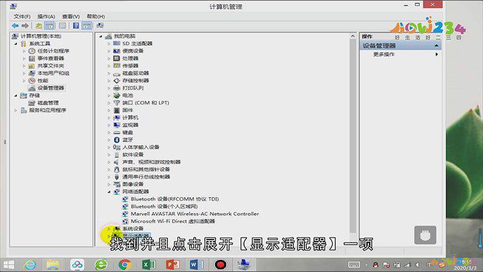
Task: Select 设备管理器 in the left tree
Action: click(x=51, y=88)
